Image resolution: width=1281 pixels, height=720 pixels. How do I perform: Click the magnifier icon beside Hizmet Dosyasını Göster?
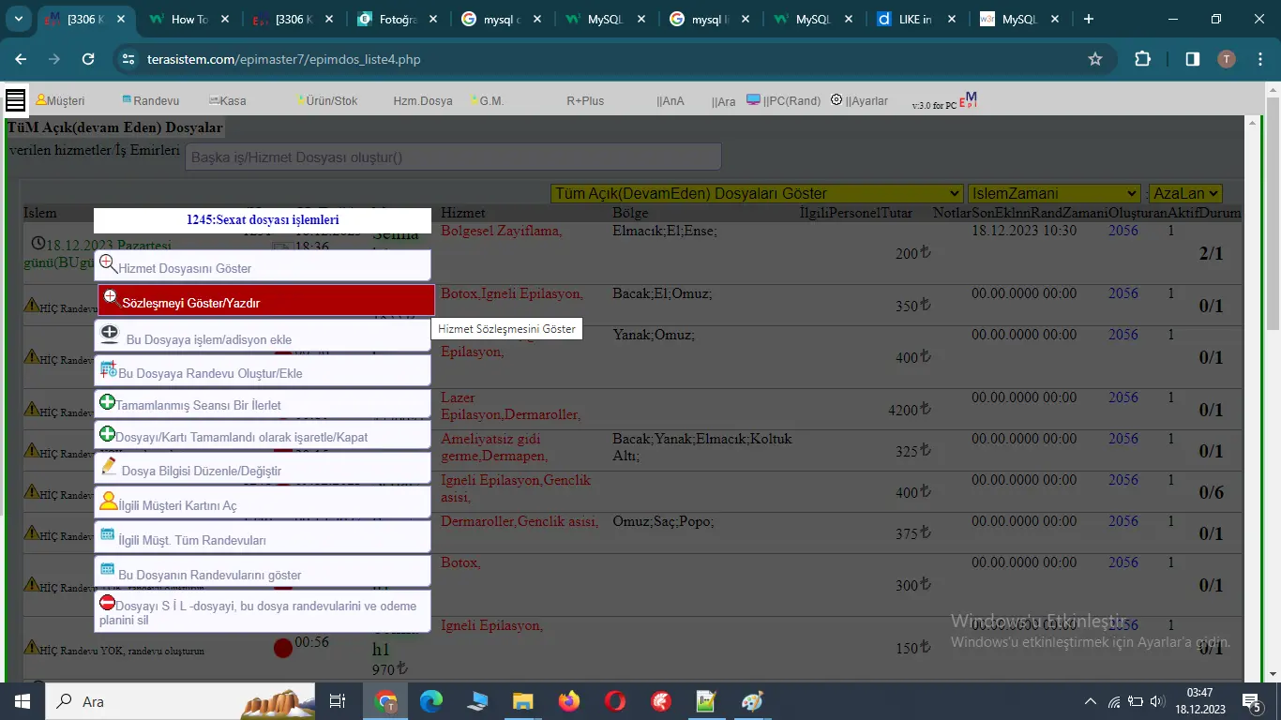click(109, 264)
